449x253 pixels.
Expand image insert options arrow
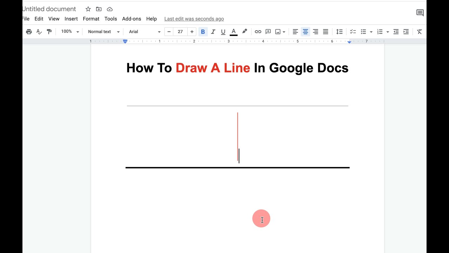point(284,32)
